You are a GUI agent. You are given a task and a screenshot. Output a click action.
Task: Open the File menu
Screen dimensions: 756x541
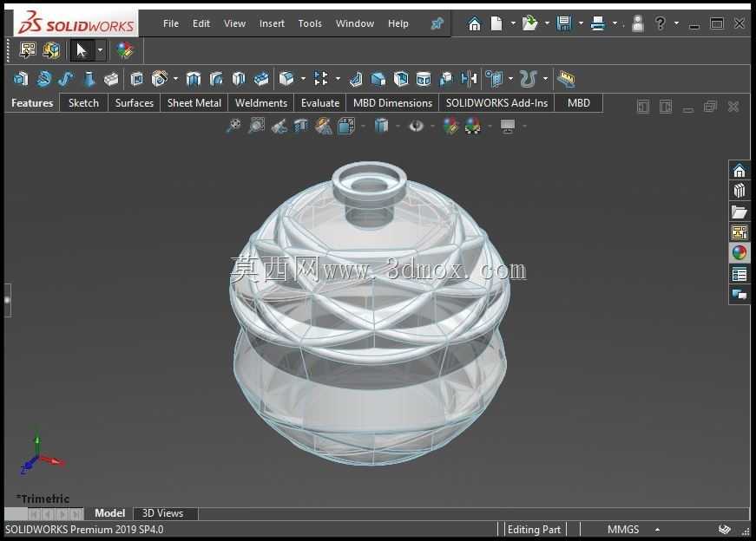171,23
